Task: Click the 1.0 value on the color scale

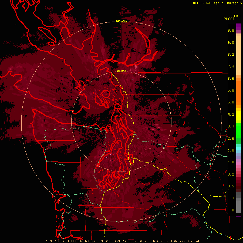Action: (x=231, y=162)
